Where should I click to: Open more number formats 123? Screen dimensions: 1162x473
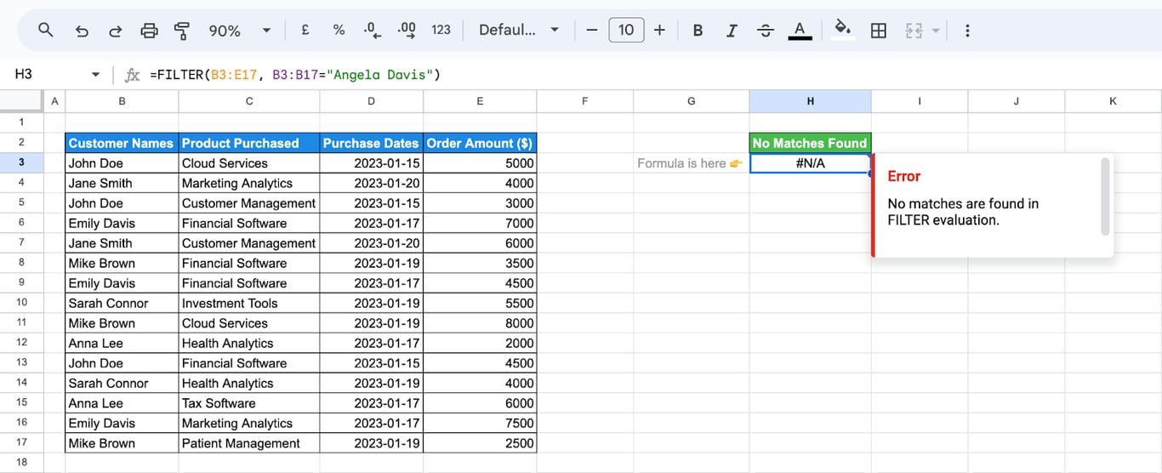point(441,30)
